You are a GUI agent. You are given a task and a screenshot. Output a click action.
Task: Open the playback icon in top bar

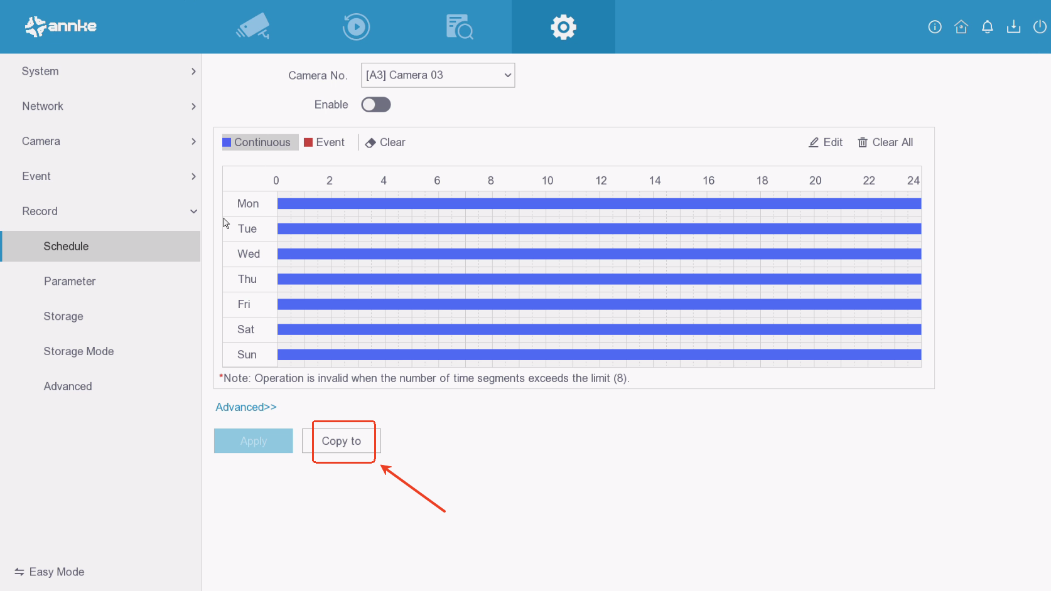pos(356,27)
